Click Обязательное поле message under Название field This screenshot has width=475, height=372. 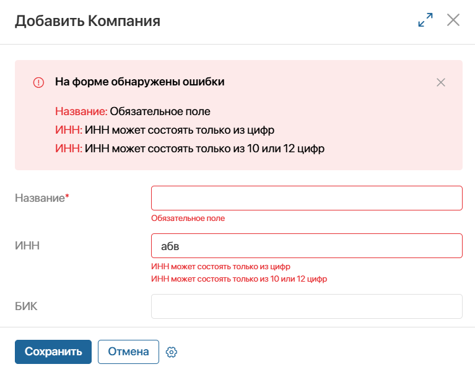click(188, 218)
